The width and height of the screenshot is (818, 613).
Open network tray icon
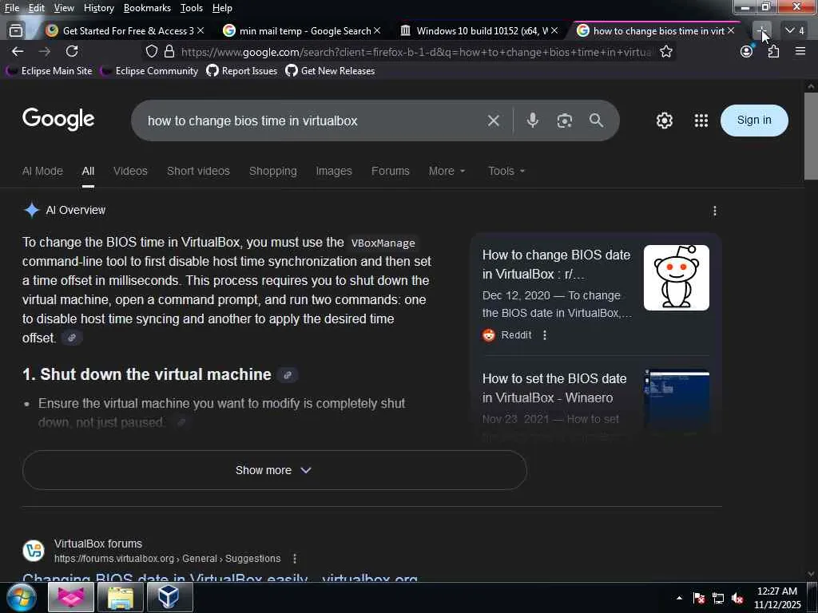pyautogui.click(x=718, y=598)
